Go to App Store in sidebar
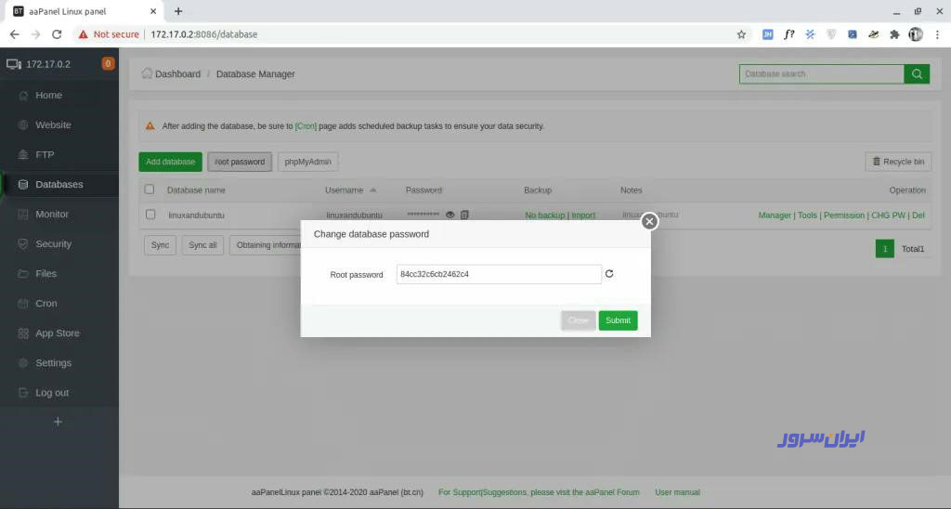The width and height of the screenshot is (951, 509). click(57, 333)
